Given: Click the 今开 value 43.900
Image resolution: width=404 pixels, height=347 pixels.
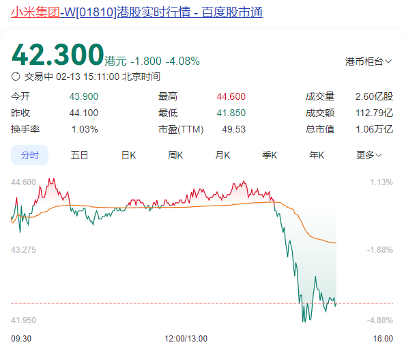Looking at the screenshot, I should 84,97.
